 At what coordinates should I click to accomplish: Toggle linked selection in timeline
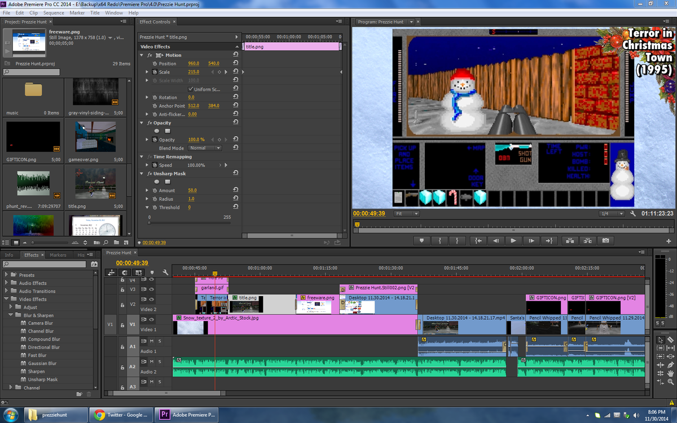coord(138,272)
